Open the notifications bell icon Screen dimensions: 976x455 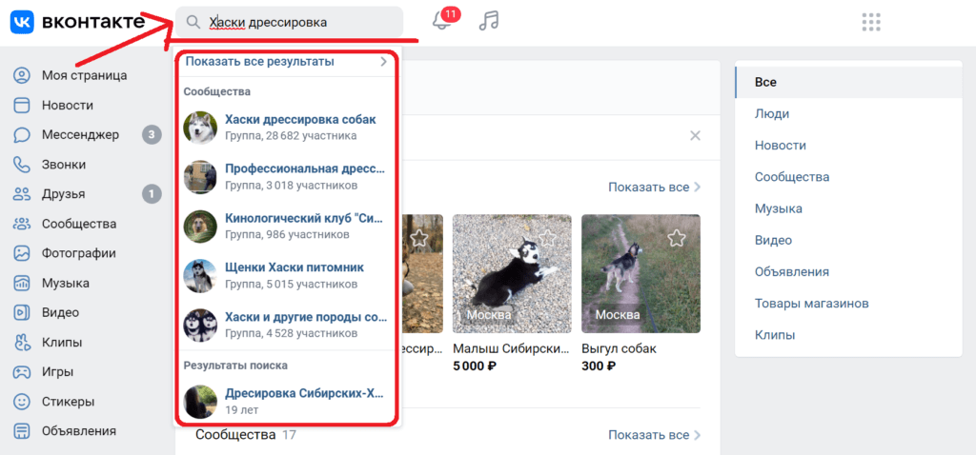[441, 22]
